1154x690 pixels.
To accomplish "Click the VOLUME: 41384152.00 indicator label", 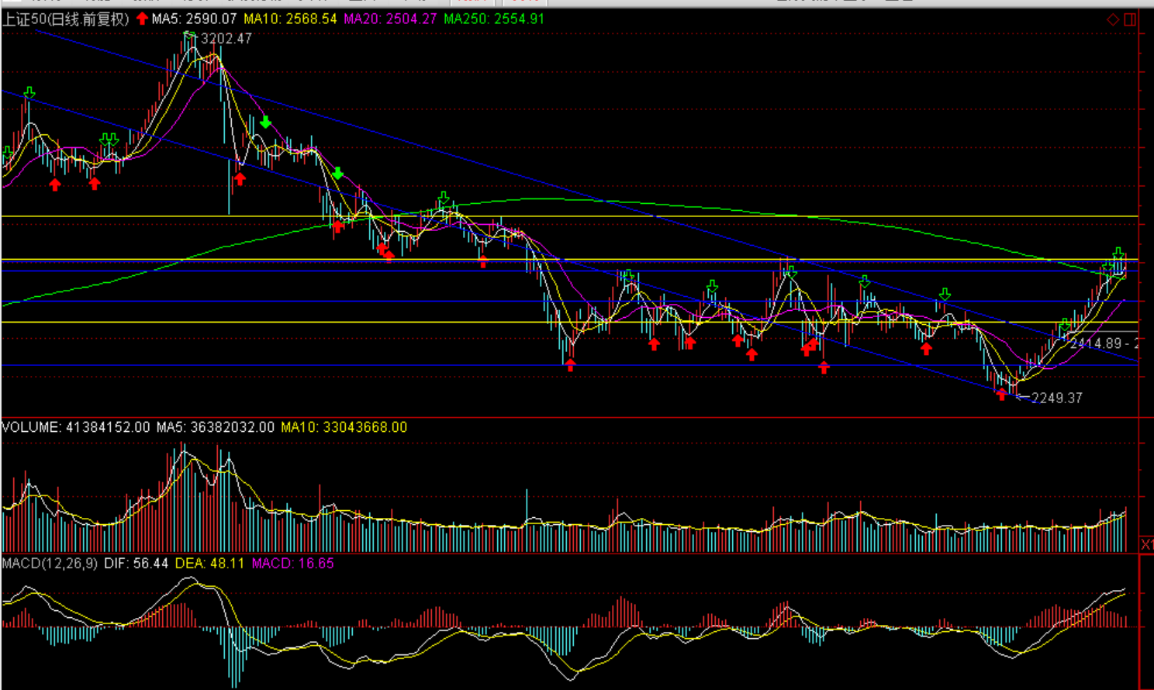I will coord(75,427).
